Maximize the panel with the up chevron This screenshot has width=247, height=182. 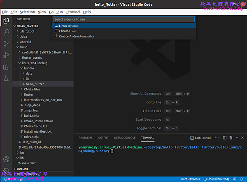[236, 138]
